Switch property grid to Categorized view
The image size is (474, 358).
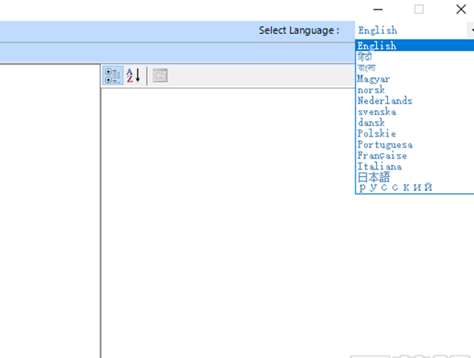(x=113, y=76)
